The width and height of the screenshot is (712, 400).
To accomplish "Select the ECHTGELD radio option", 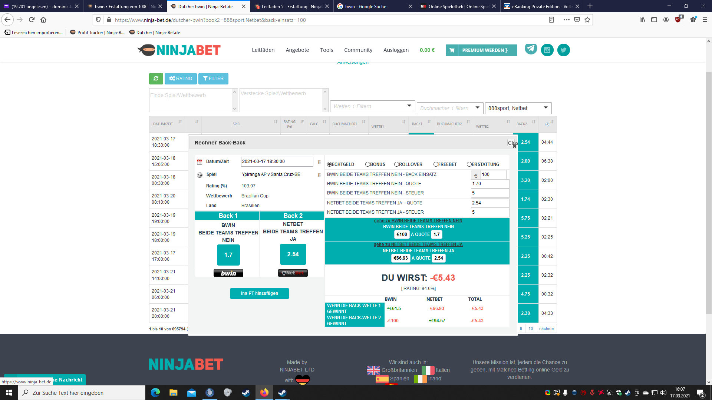I will point(329,164).
